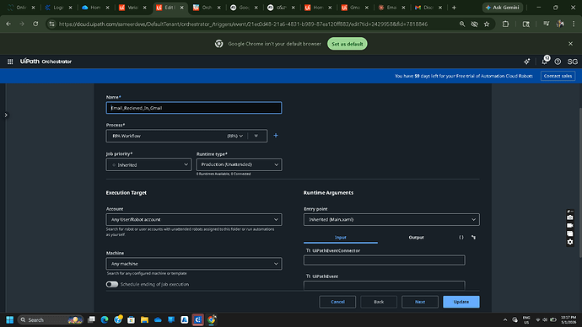The height and width of the screenshot is (327, 582).
Task: Click the UiPathEventConnector input field
Action: (x=384, y=260)
